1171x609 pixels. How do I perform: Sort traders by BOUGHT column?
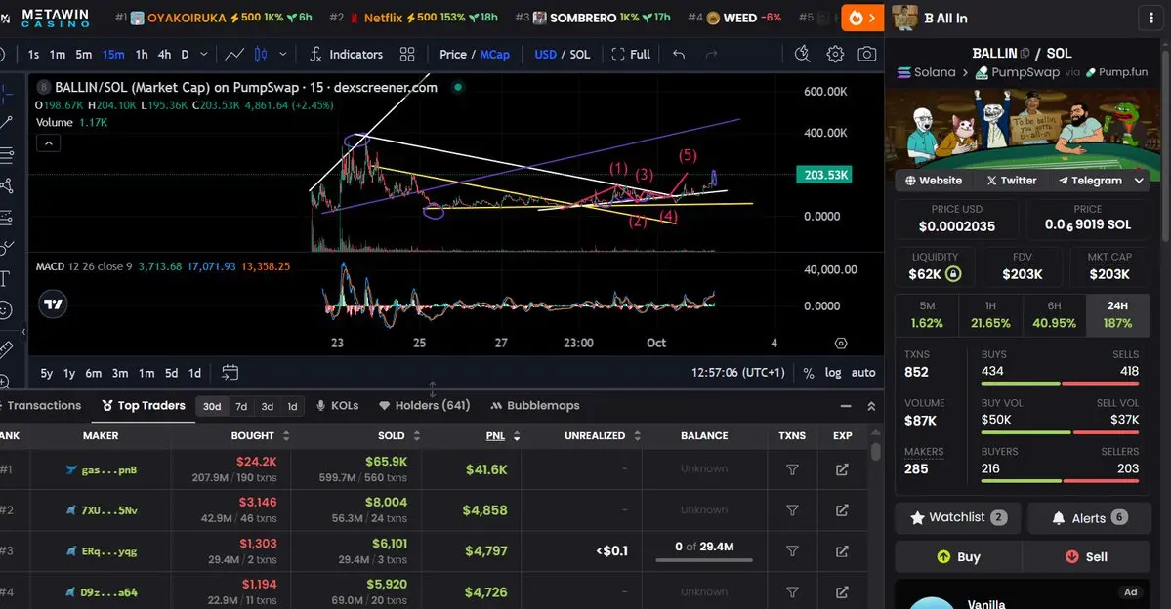tap(259, 436)
